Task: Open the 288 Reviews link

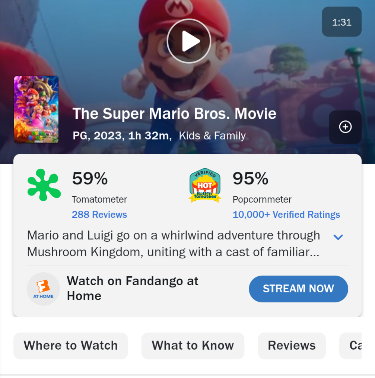Action: click(99, 215)
